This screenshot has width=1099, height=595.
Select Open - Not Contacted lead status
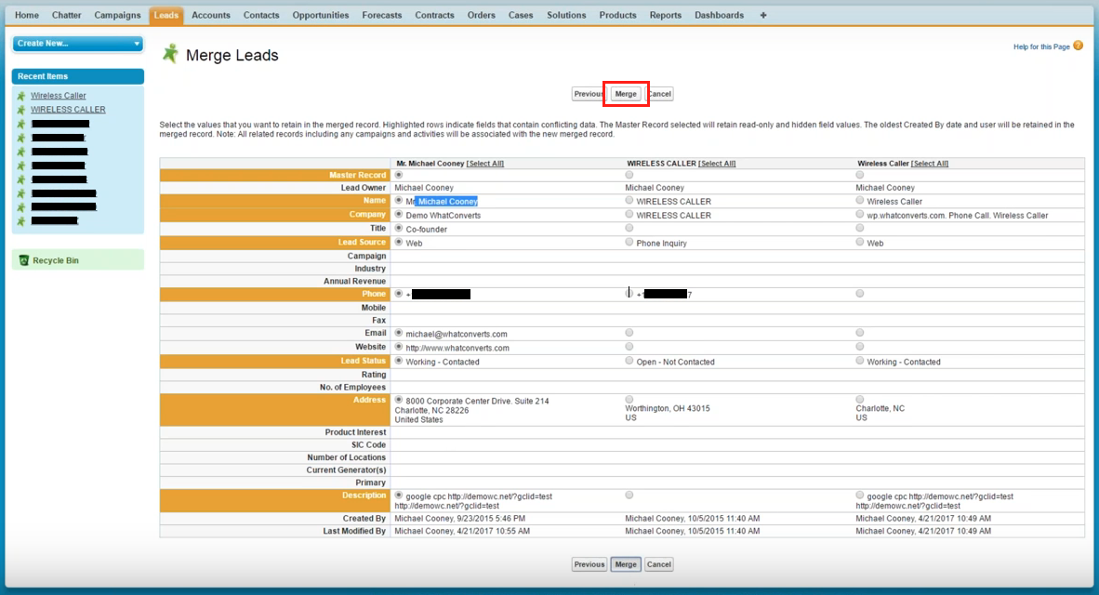tap(629, 361)
